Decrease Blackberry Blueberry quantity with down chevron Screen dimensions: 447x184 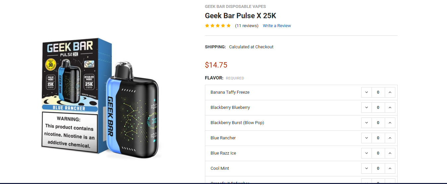pos(367,108)
